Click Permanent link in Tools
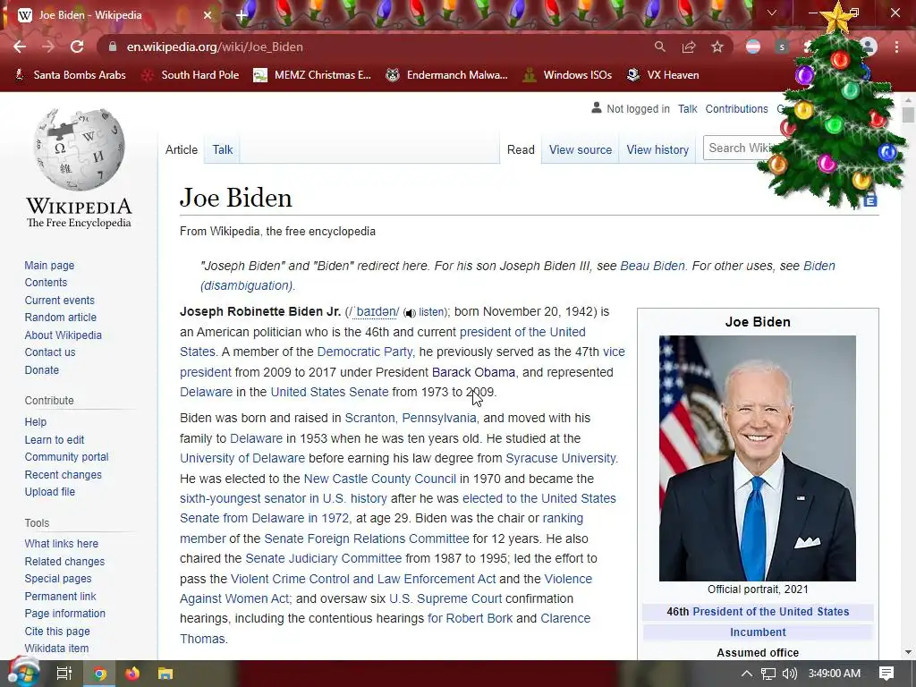 [60, 596]
